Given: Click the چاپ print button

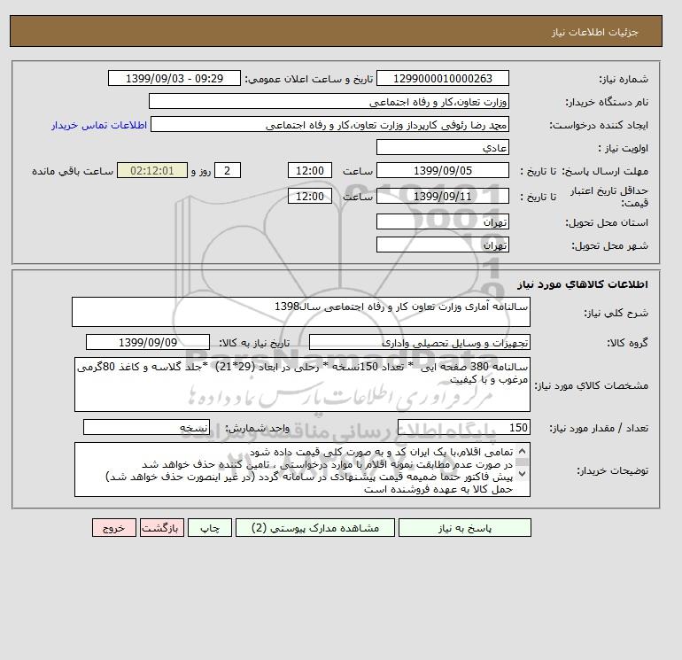Looking at the screenshot, I should [210, 528].
